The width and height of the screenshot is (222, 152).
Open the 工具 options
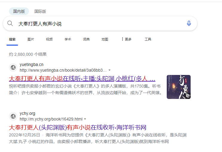tap(148, 39)
